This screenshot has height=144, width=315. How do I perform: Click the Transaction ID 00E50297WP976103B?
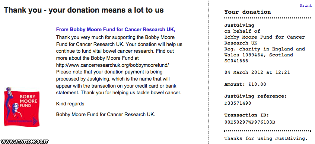(250, 122)
